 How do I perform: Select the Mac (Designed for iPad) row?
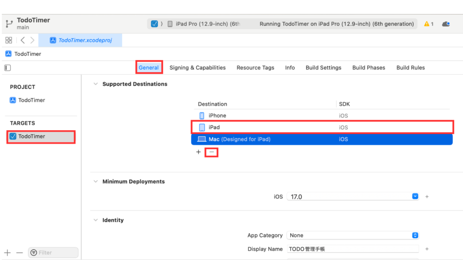click(322, 139)
